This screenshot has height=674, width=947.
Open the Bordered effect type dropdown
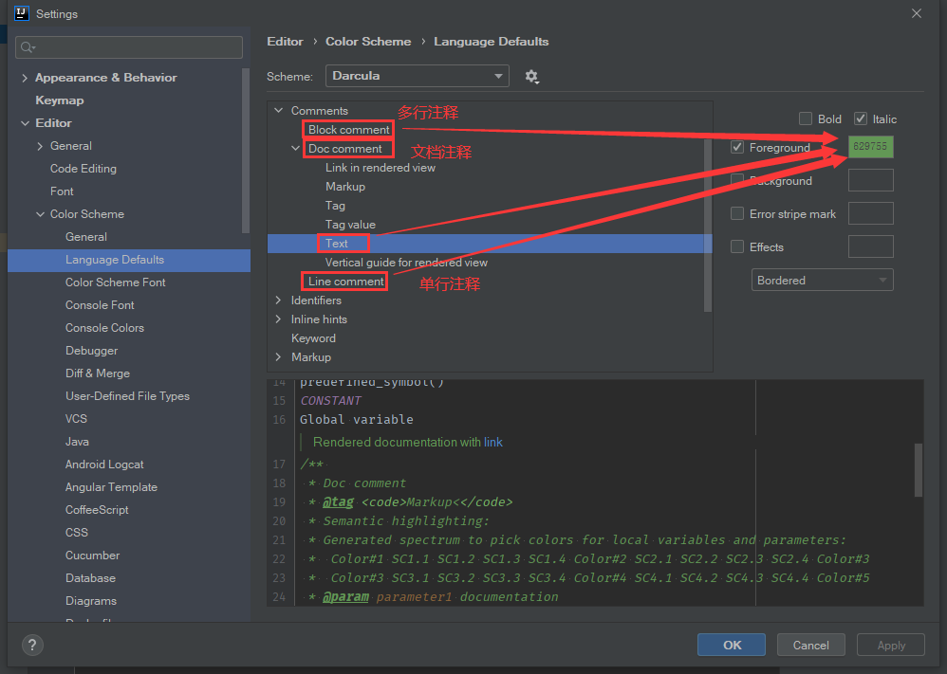pyautogui.click(x=822, y=280)
